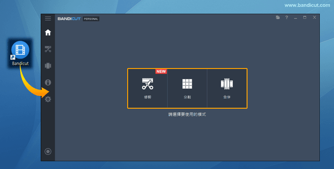Click the record circle icon at sidebar bottom
Screen dimensions: 334x169
point(48,151)
